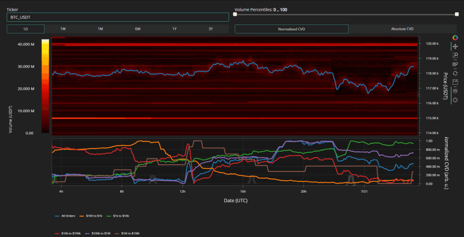Switch to Absolute CVD mode
Viewport: 464px width, 237px height.
[402, 29]
